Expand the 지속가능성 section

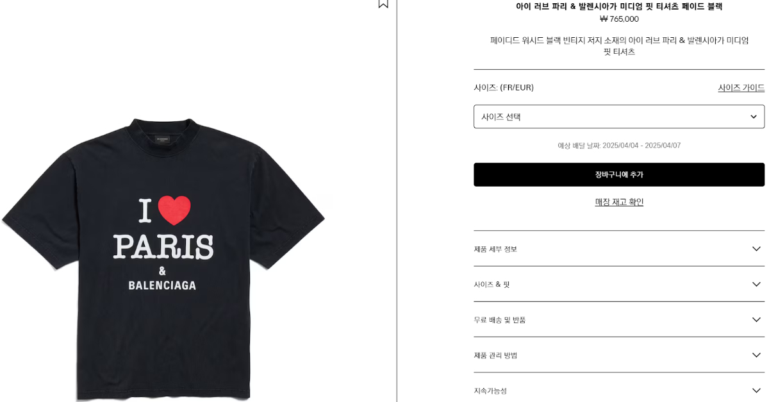[x=619, y=390]
